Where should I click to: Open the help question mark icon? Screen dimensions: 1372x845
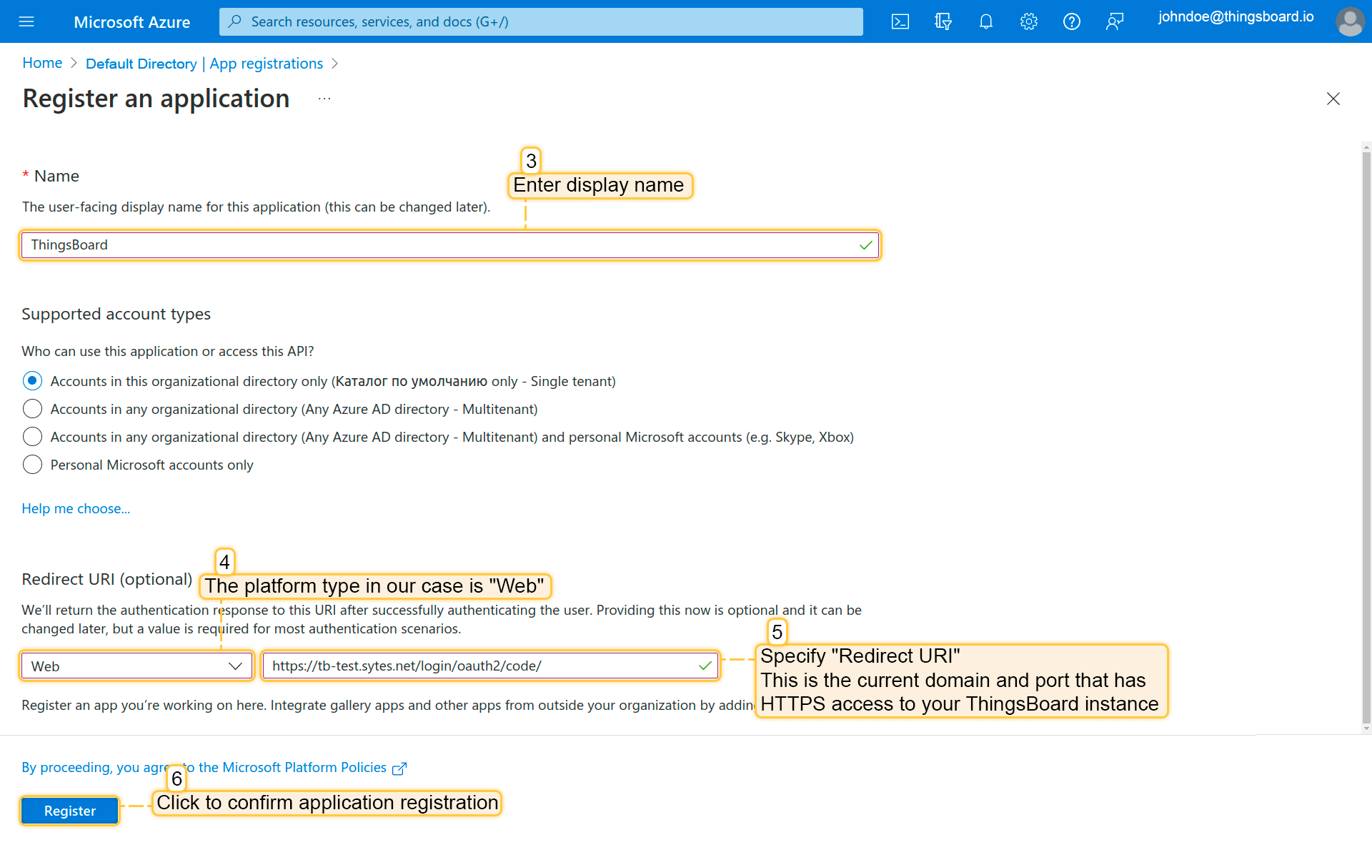[x=1071, y=21]
